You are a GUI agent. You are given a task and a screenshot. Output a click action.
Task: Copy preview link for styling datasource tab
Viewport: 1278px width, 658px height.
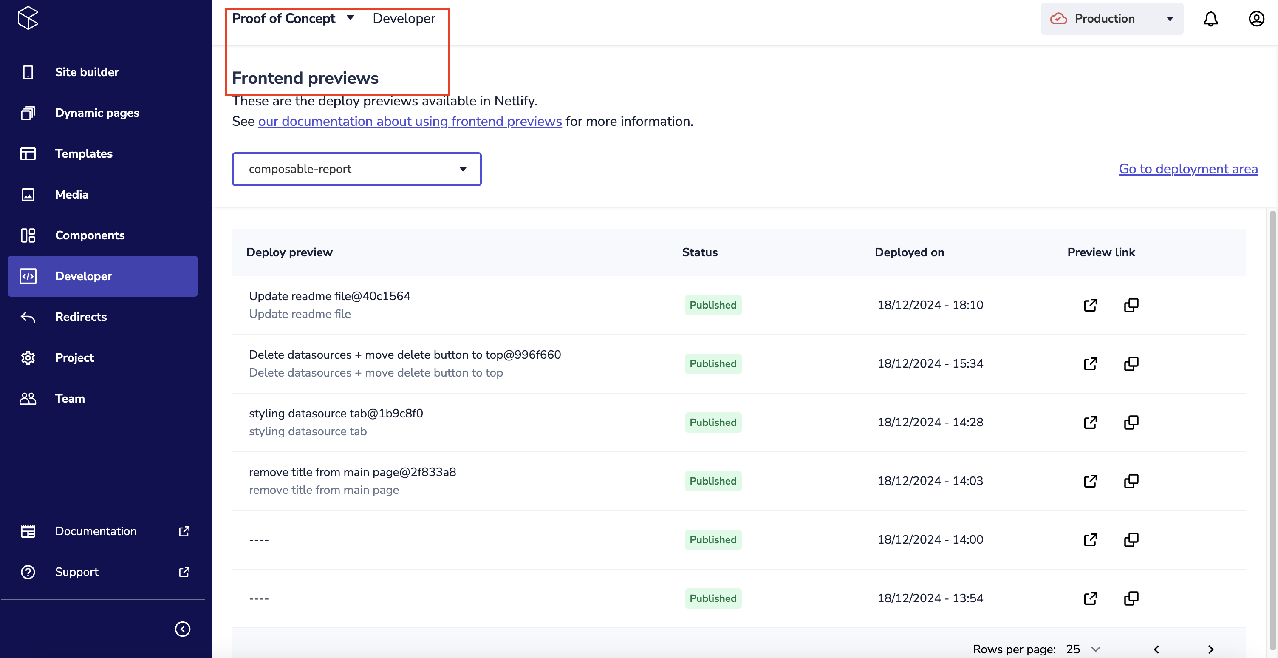pyautogui.click(x=1131, y=422)
